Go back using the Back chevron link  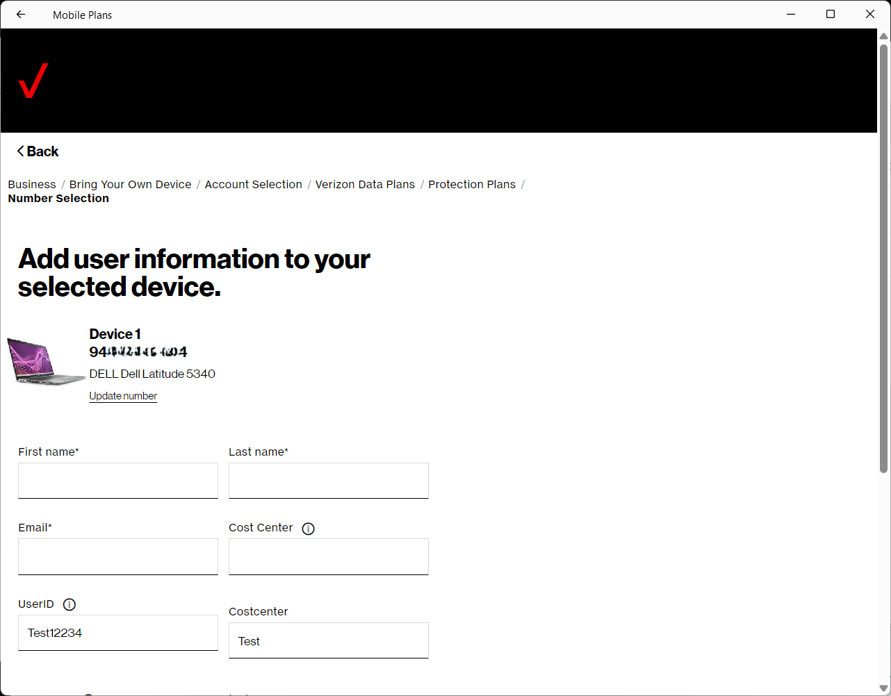[38, 151]
